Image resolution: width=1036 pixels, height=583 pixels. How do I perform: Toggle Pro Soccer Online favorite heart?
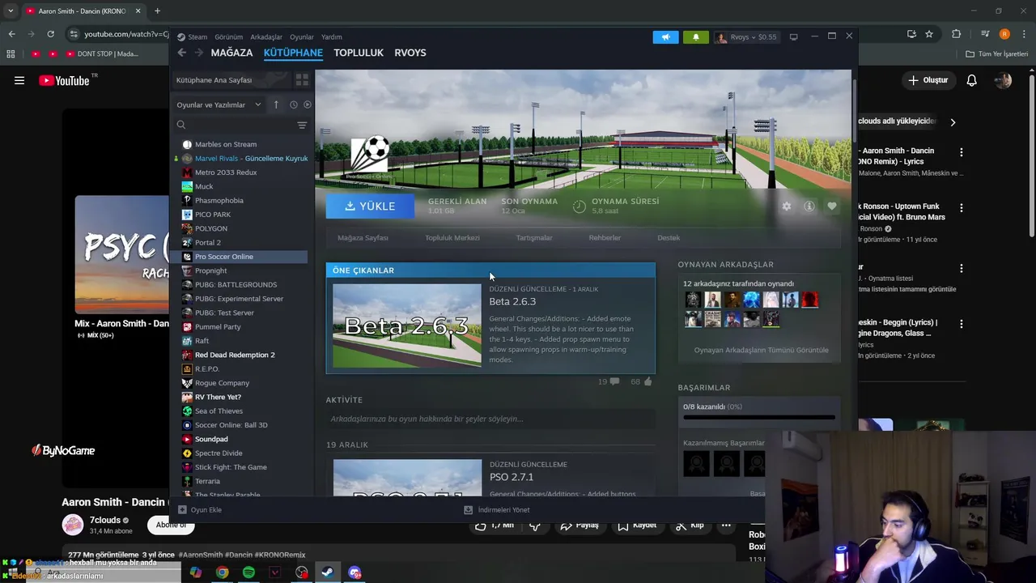point(831,206)
